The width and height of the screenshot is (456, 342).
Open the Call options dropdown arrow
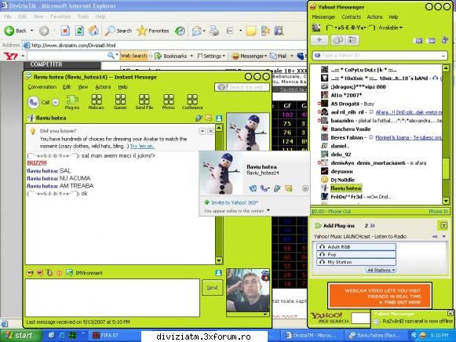56,102
